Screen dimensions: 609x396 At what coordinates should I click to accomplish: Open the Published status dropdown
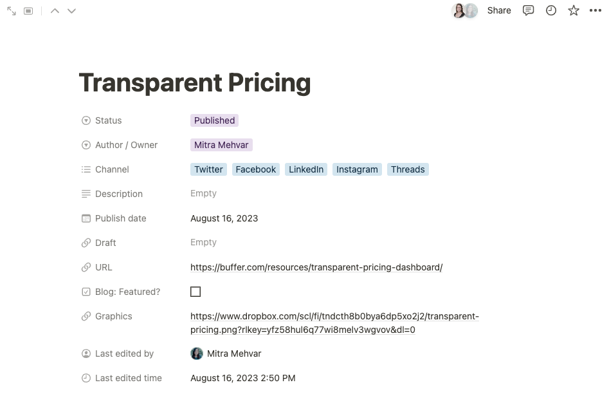click(214, 120)
